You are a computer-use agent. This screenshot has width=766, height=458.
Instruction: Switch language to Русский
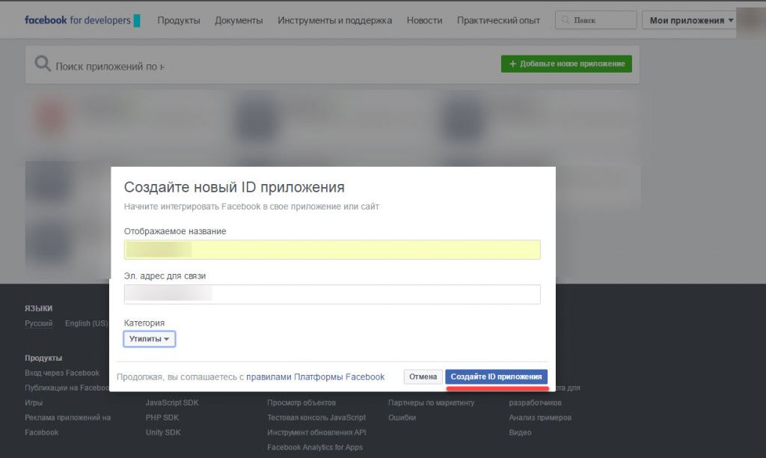coord(39,323)
